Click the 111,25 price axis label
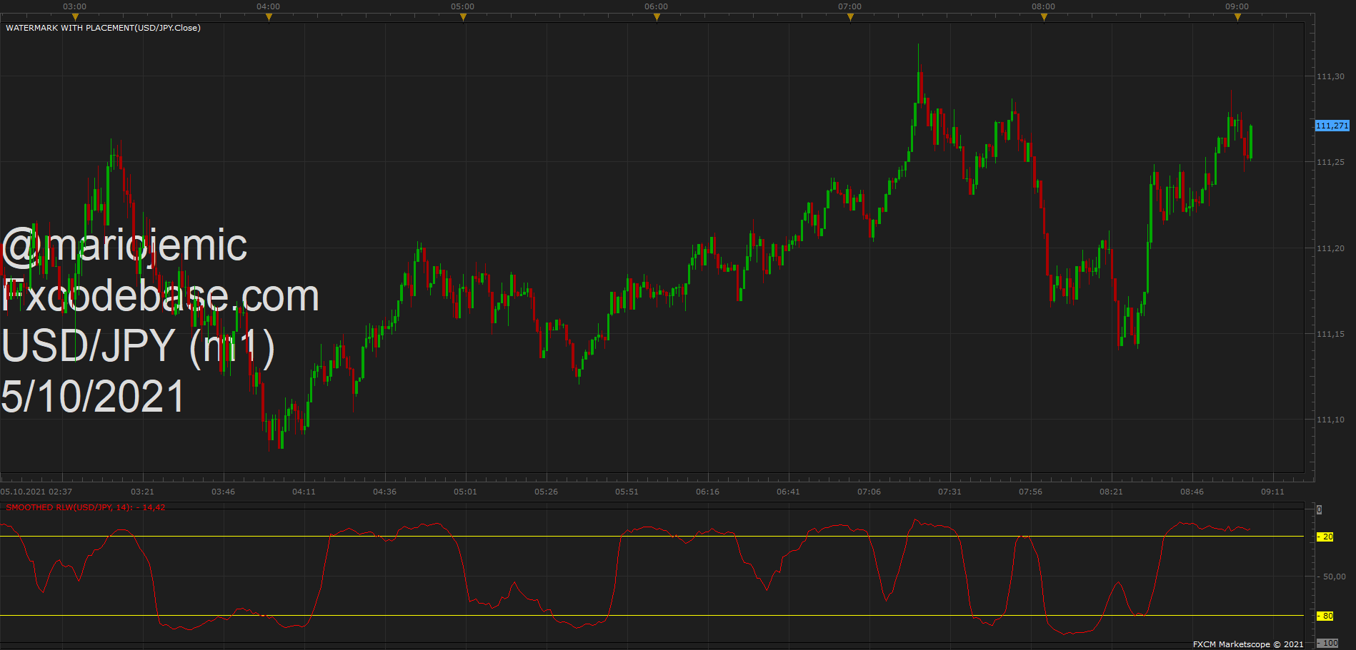Viewport: 1356px width, 650px height. coord(1330,162)
